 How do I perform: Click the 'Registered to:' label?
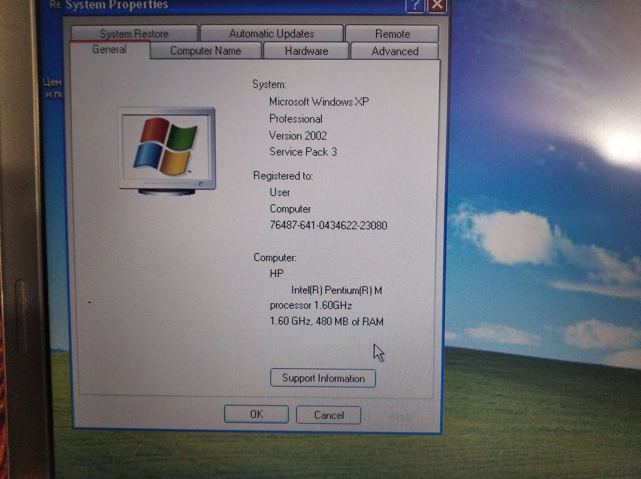[283, 176]
